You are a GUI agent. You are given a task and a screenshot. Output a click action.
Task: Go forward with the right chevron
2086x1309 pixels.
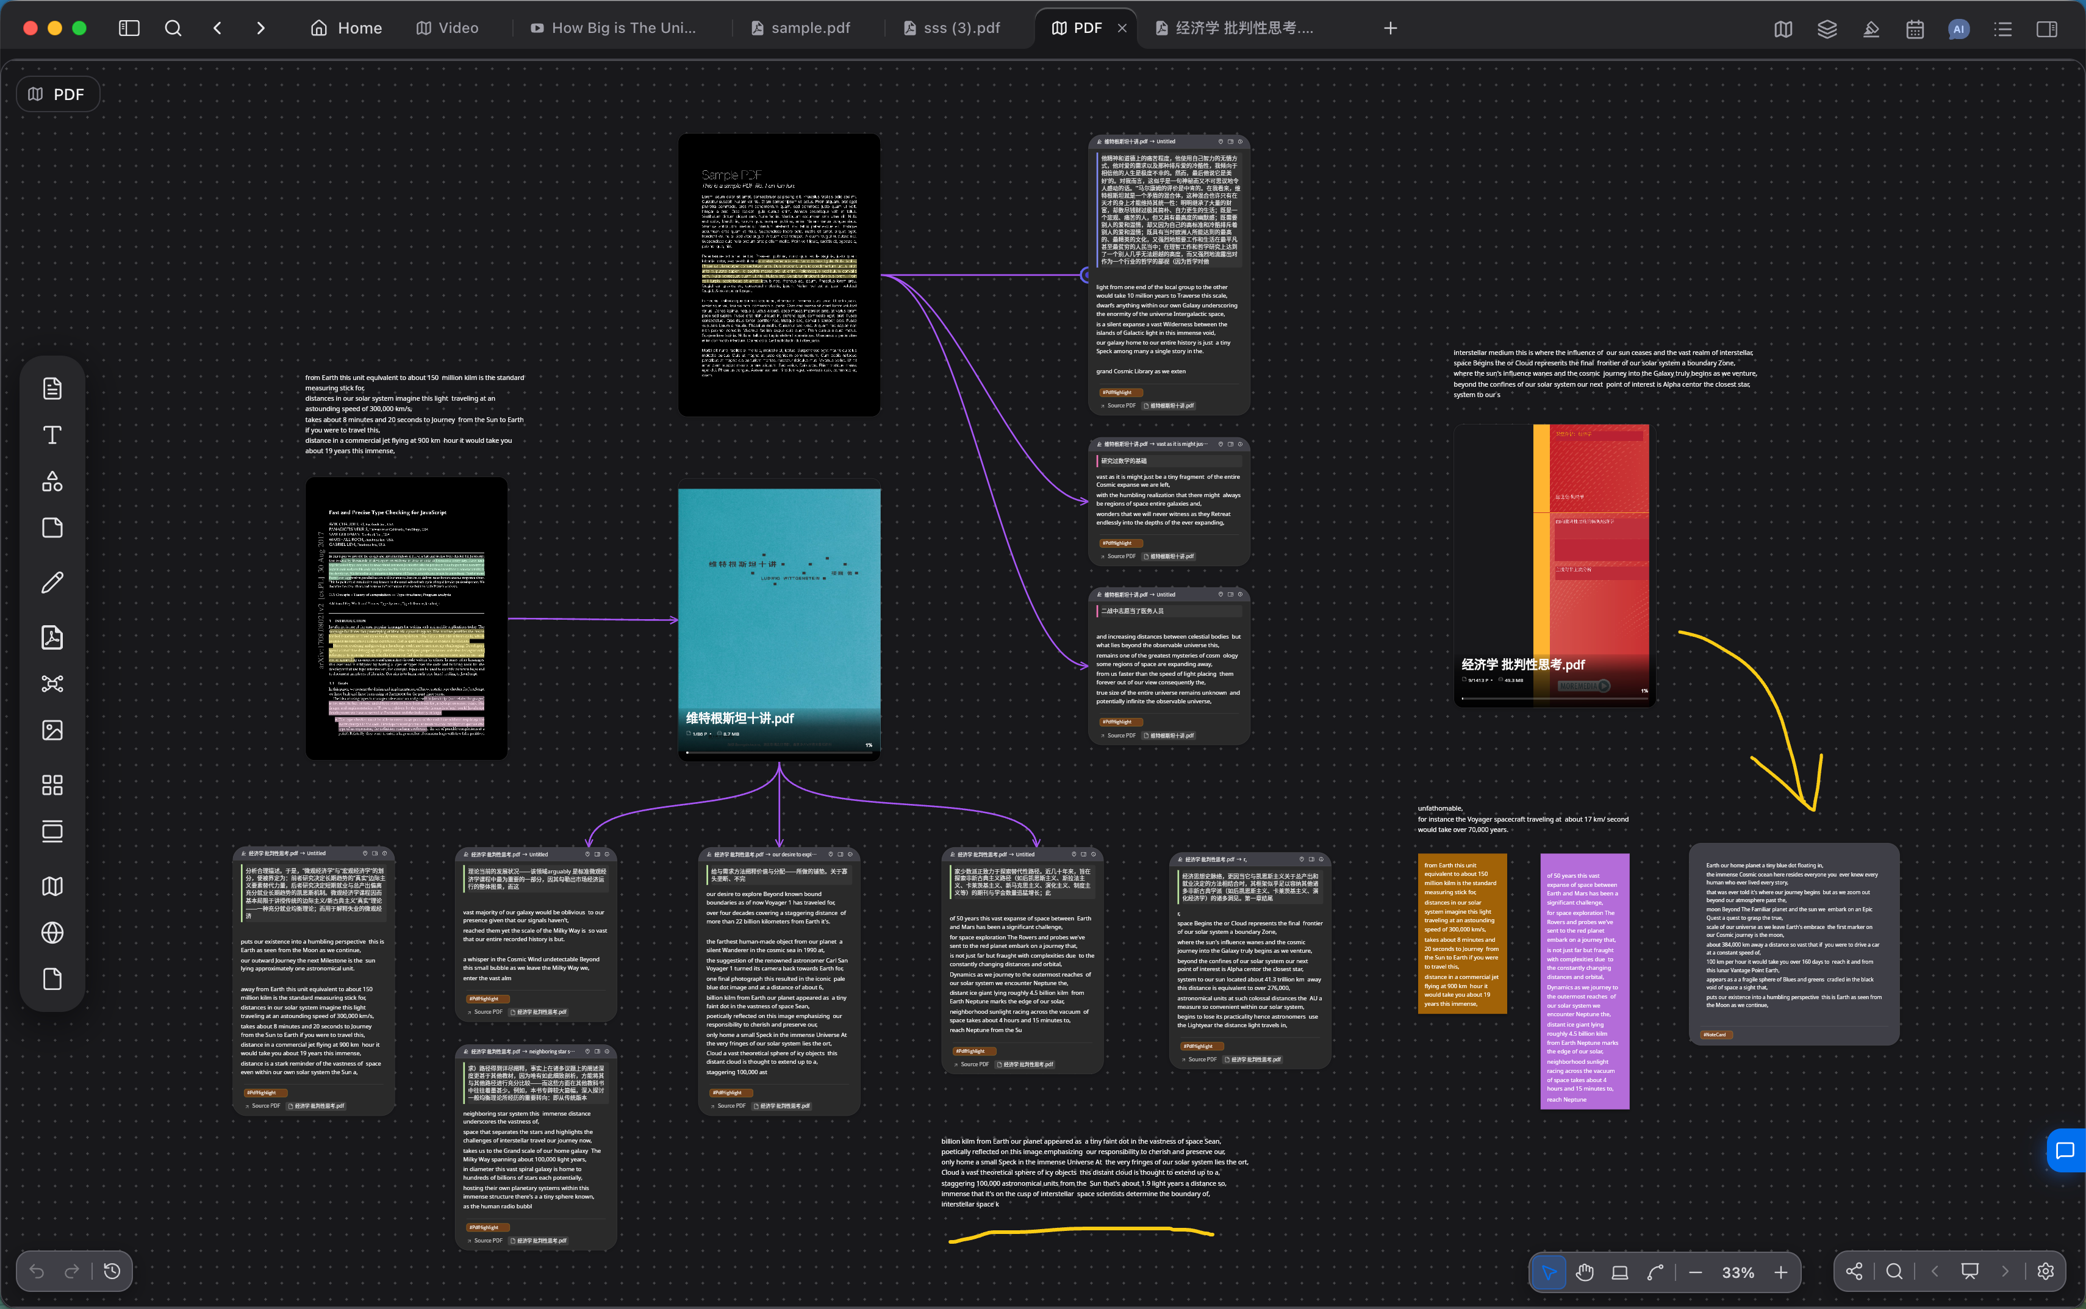(x=260, y=27)
